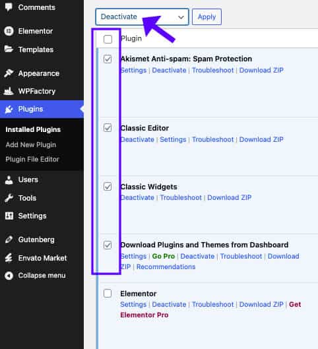318x349 pixels.
Task: Click Deactivate under Akismet Anti-spam
Action: coord(169,71)
